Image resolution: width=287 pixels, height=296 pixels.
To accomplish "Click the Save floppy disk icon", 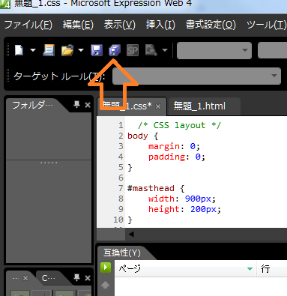I will tap(97, 50).
